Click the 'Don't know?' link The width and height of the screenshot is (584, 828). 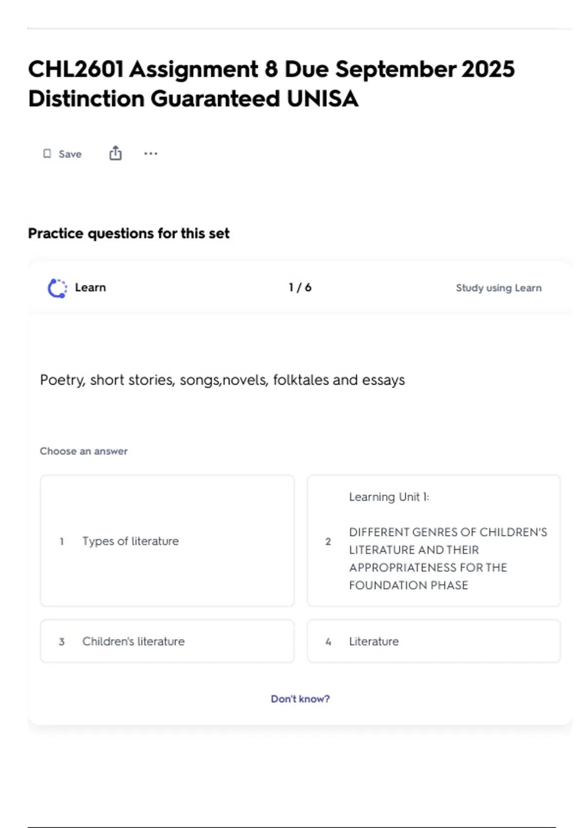click(300, 699)
